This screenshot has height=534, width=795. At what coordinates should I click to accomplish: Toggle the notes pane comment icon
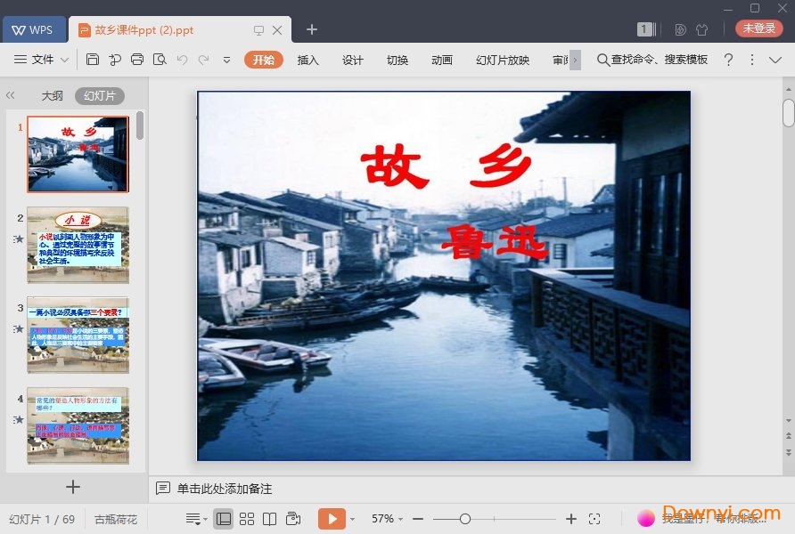[x=163, y=488]
